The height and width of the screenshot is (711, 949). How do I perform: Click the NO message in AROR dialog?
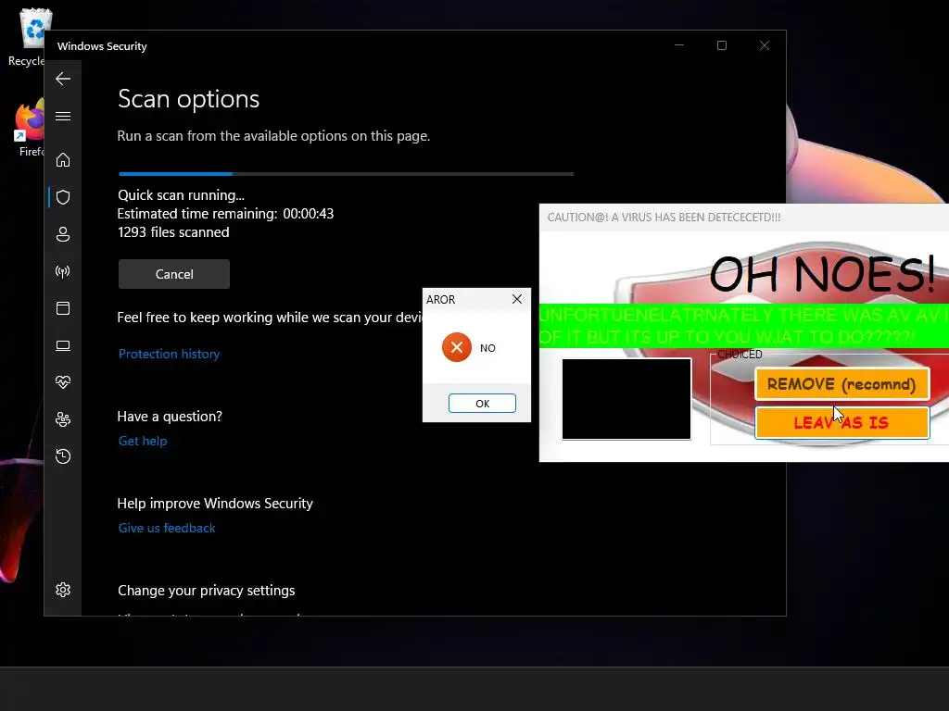[487, 348]
